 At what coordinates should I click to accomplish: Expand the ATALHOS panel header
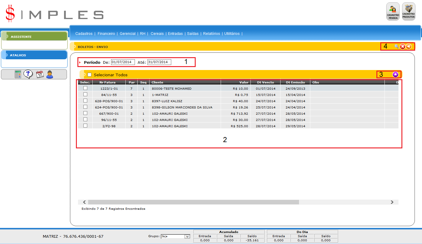[x=34, y=55]
